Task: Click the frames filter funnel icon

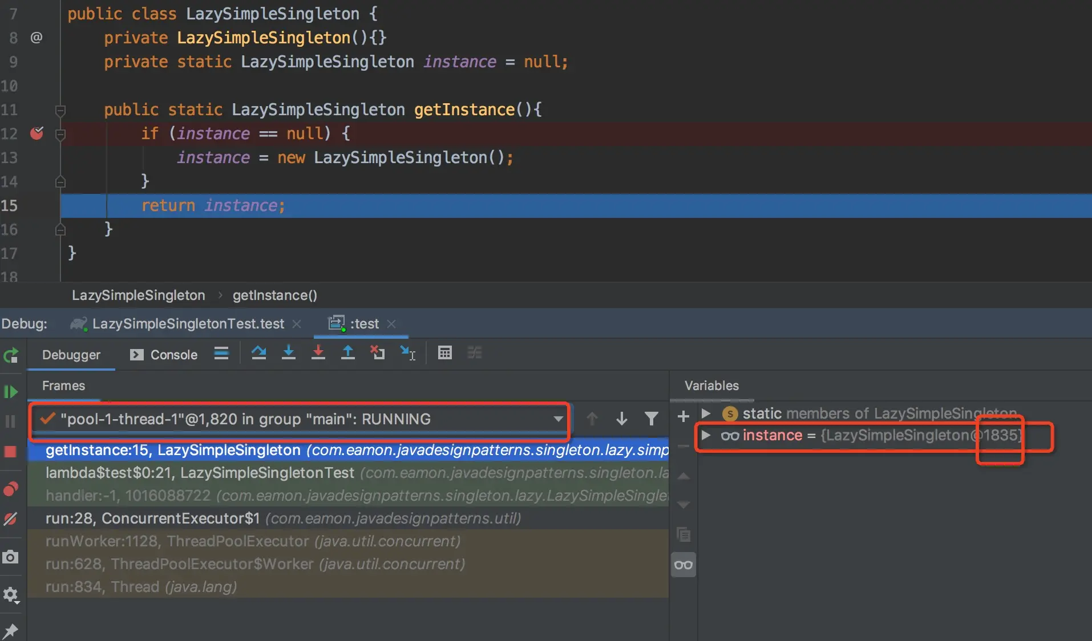Action: pos(652,419)
